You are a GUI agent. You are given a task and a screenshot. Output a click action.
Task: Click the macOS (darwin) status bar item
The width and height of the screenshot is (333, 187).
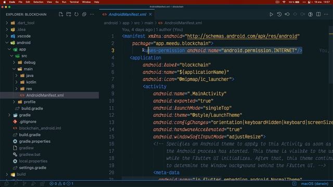coord(314,183)
